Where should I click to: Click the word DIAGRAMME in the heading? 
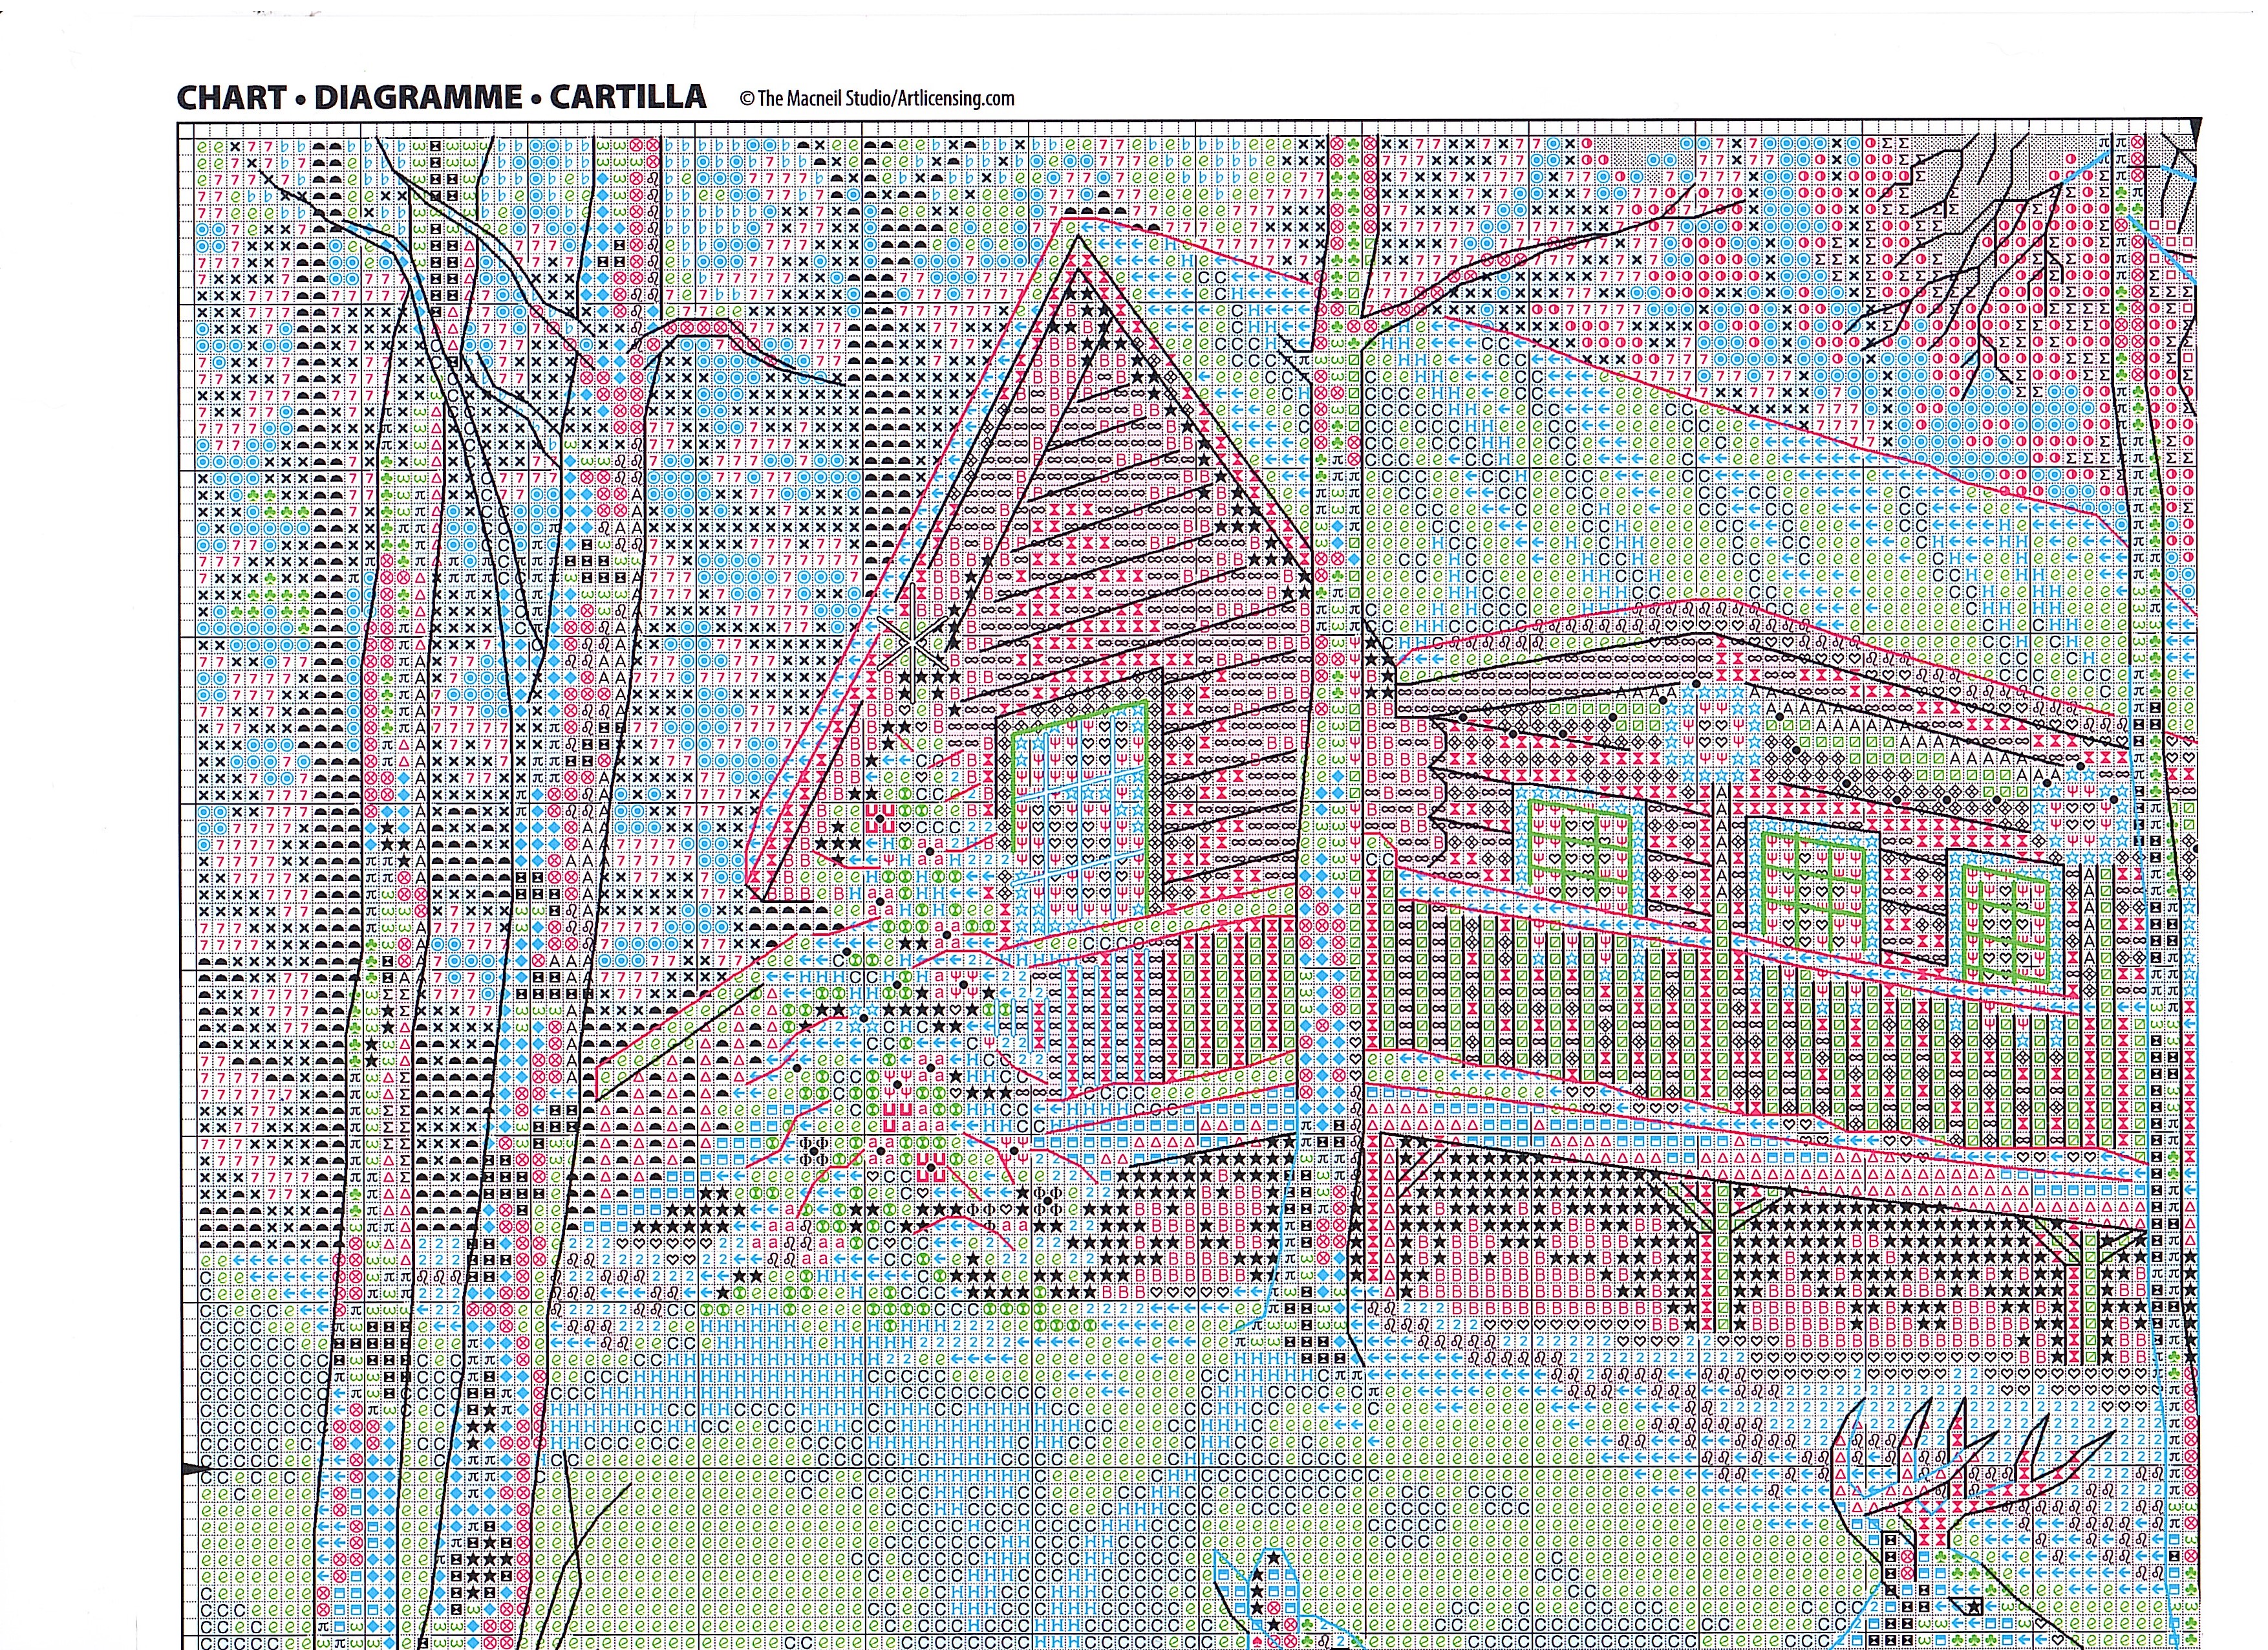coord(418,97)
